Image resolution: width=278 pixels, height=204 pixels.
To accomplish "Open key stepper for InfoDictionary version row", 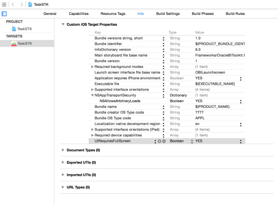I will coord(164,50).
